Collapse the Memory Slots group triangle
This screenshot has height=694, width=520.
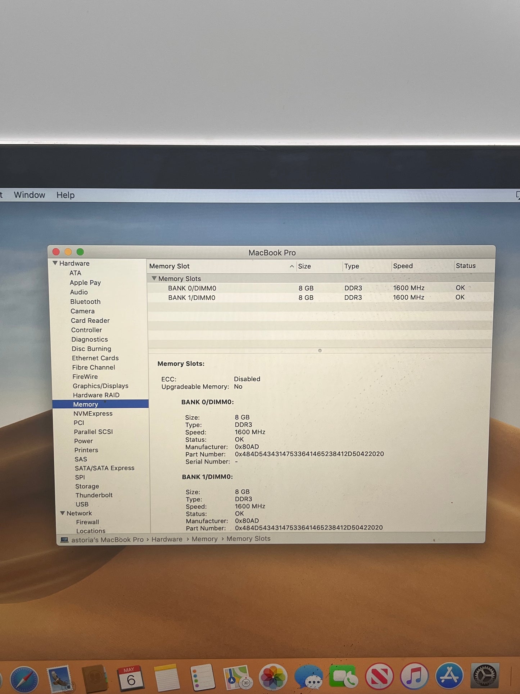[x=154, y=278]
